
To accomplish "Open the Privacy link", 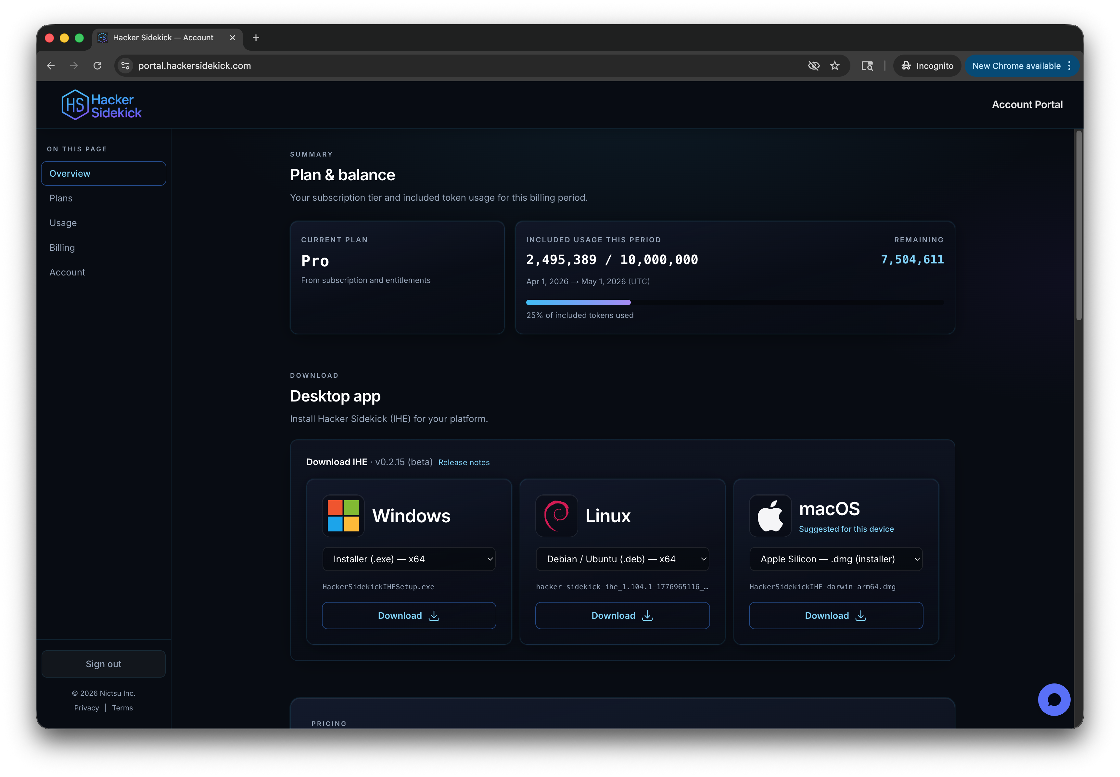I will click(x=86, y=708).
